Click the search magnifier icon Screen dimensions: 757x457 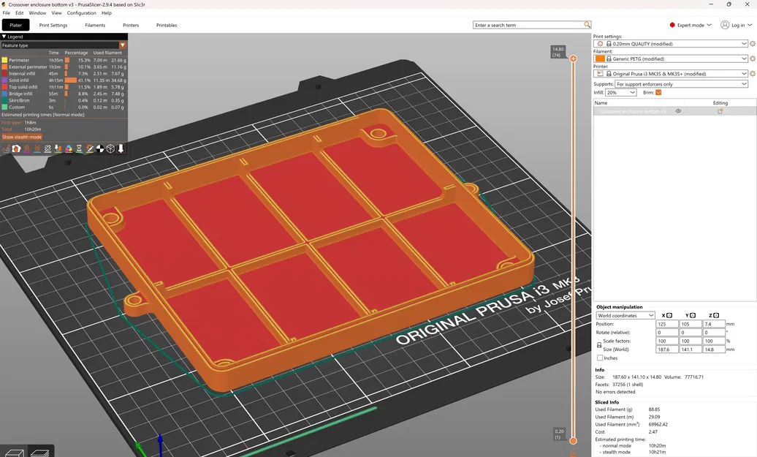(x=587, y=25)
